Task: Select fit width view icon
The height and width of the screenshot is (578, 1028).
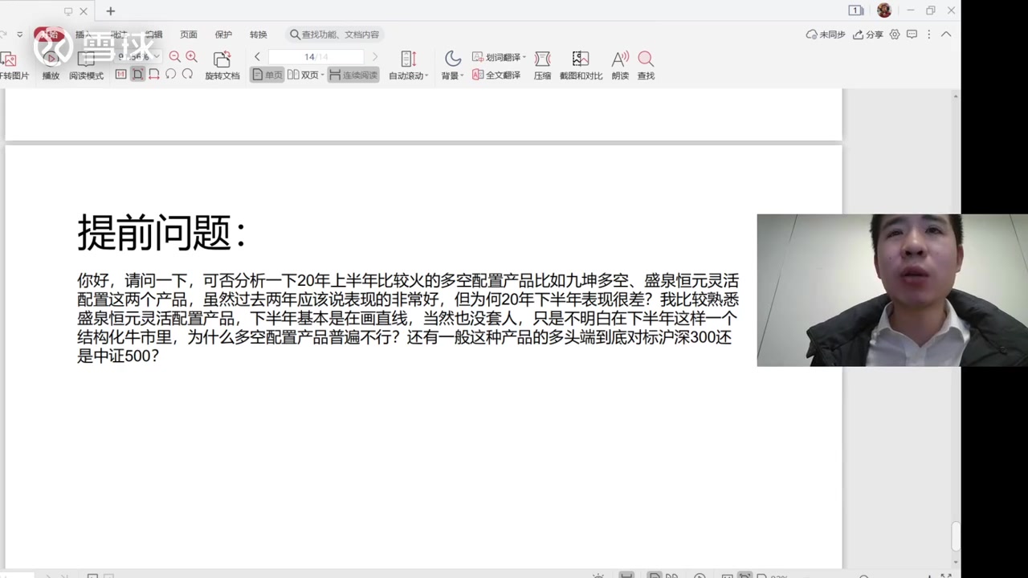Action: [154, 75]
